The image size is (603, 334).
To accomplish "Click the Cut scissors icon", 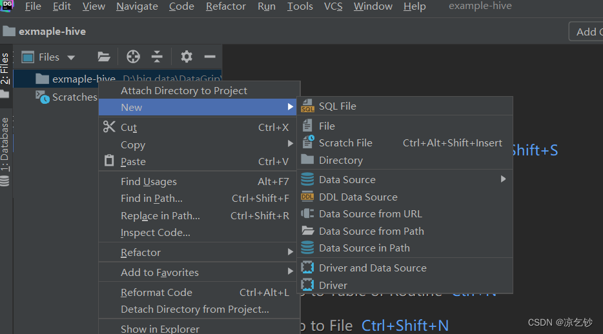I will click(x=109, y=126).
